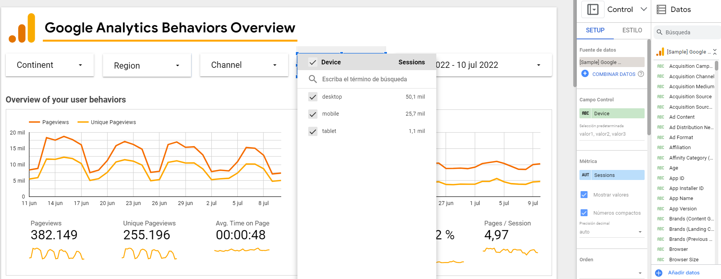Open the help icon next to COMBINAR DATOS
Screen dimensions: 721x279
click(641, 74)
